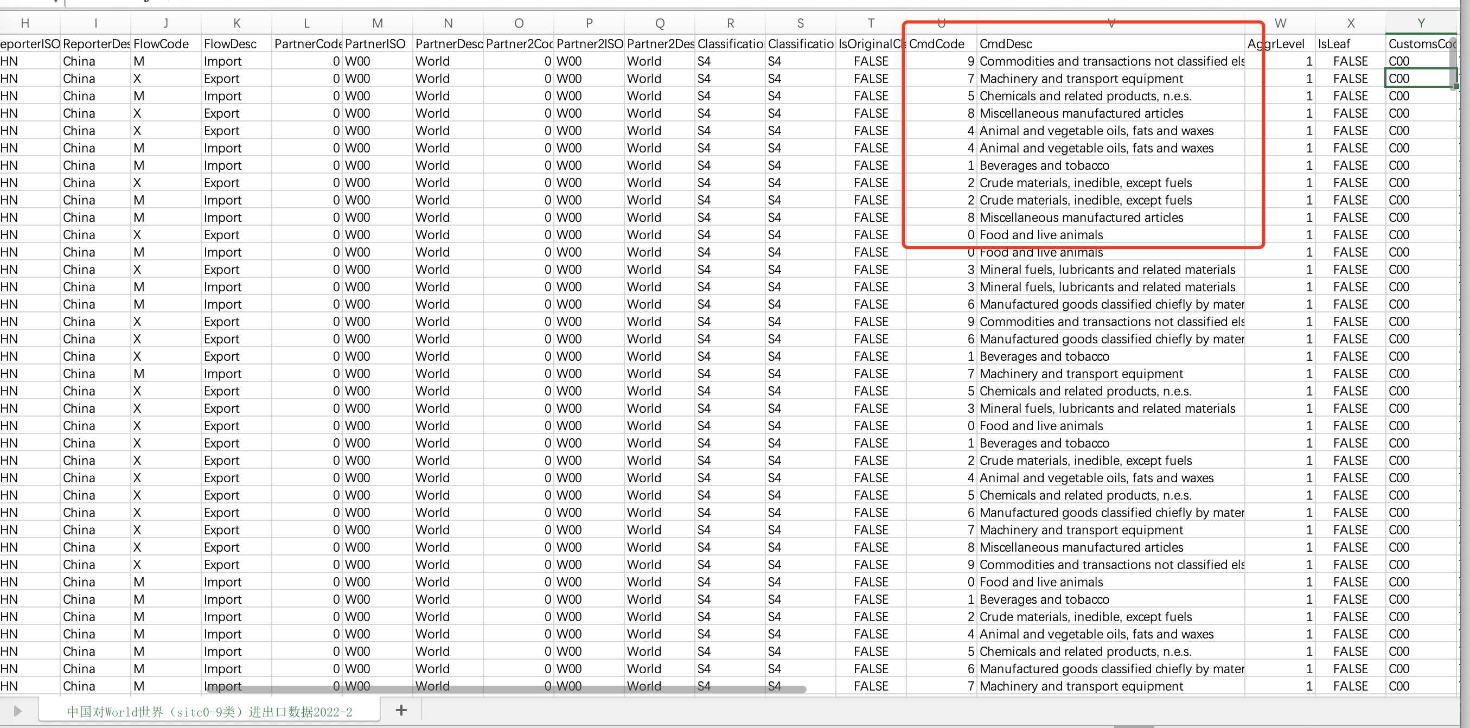This screenshot has height=728, width=1470.
Task: Click the ReporterDesc header cell
Action: tap(95, 44)
